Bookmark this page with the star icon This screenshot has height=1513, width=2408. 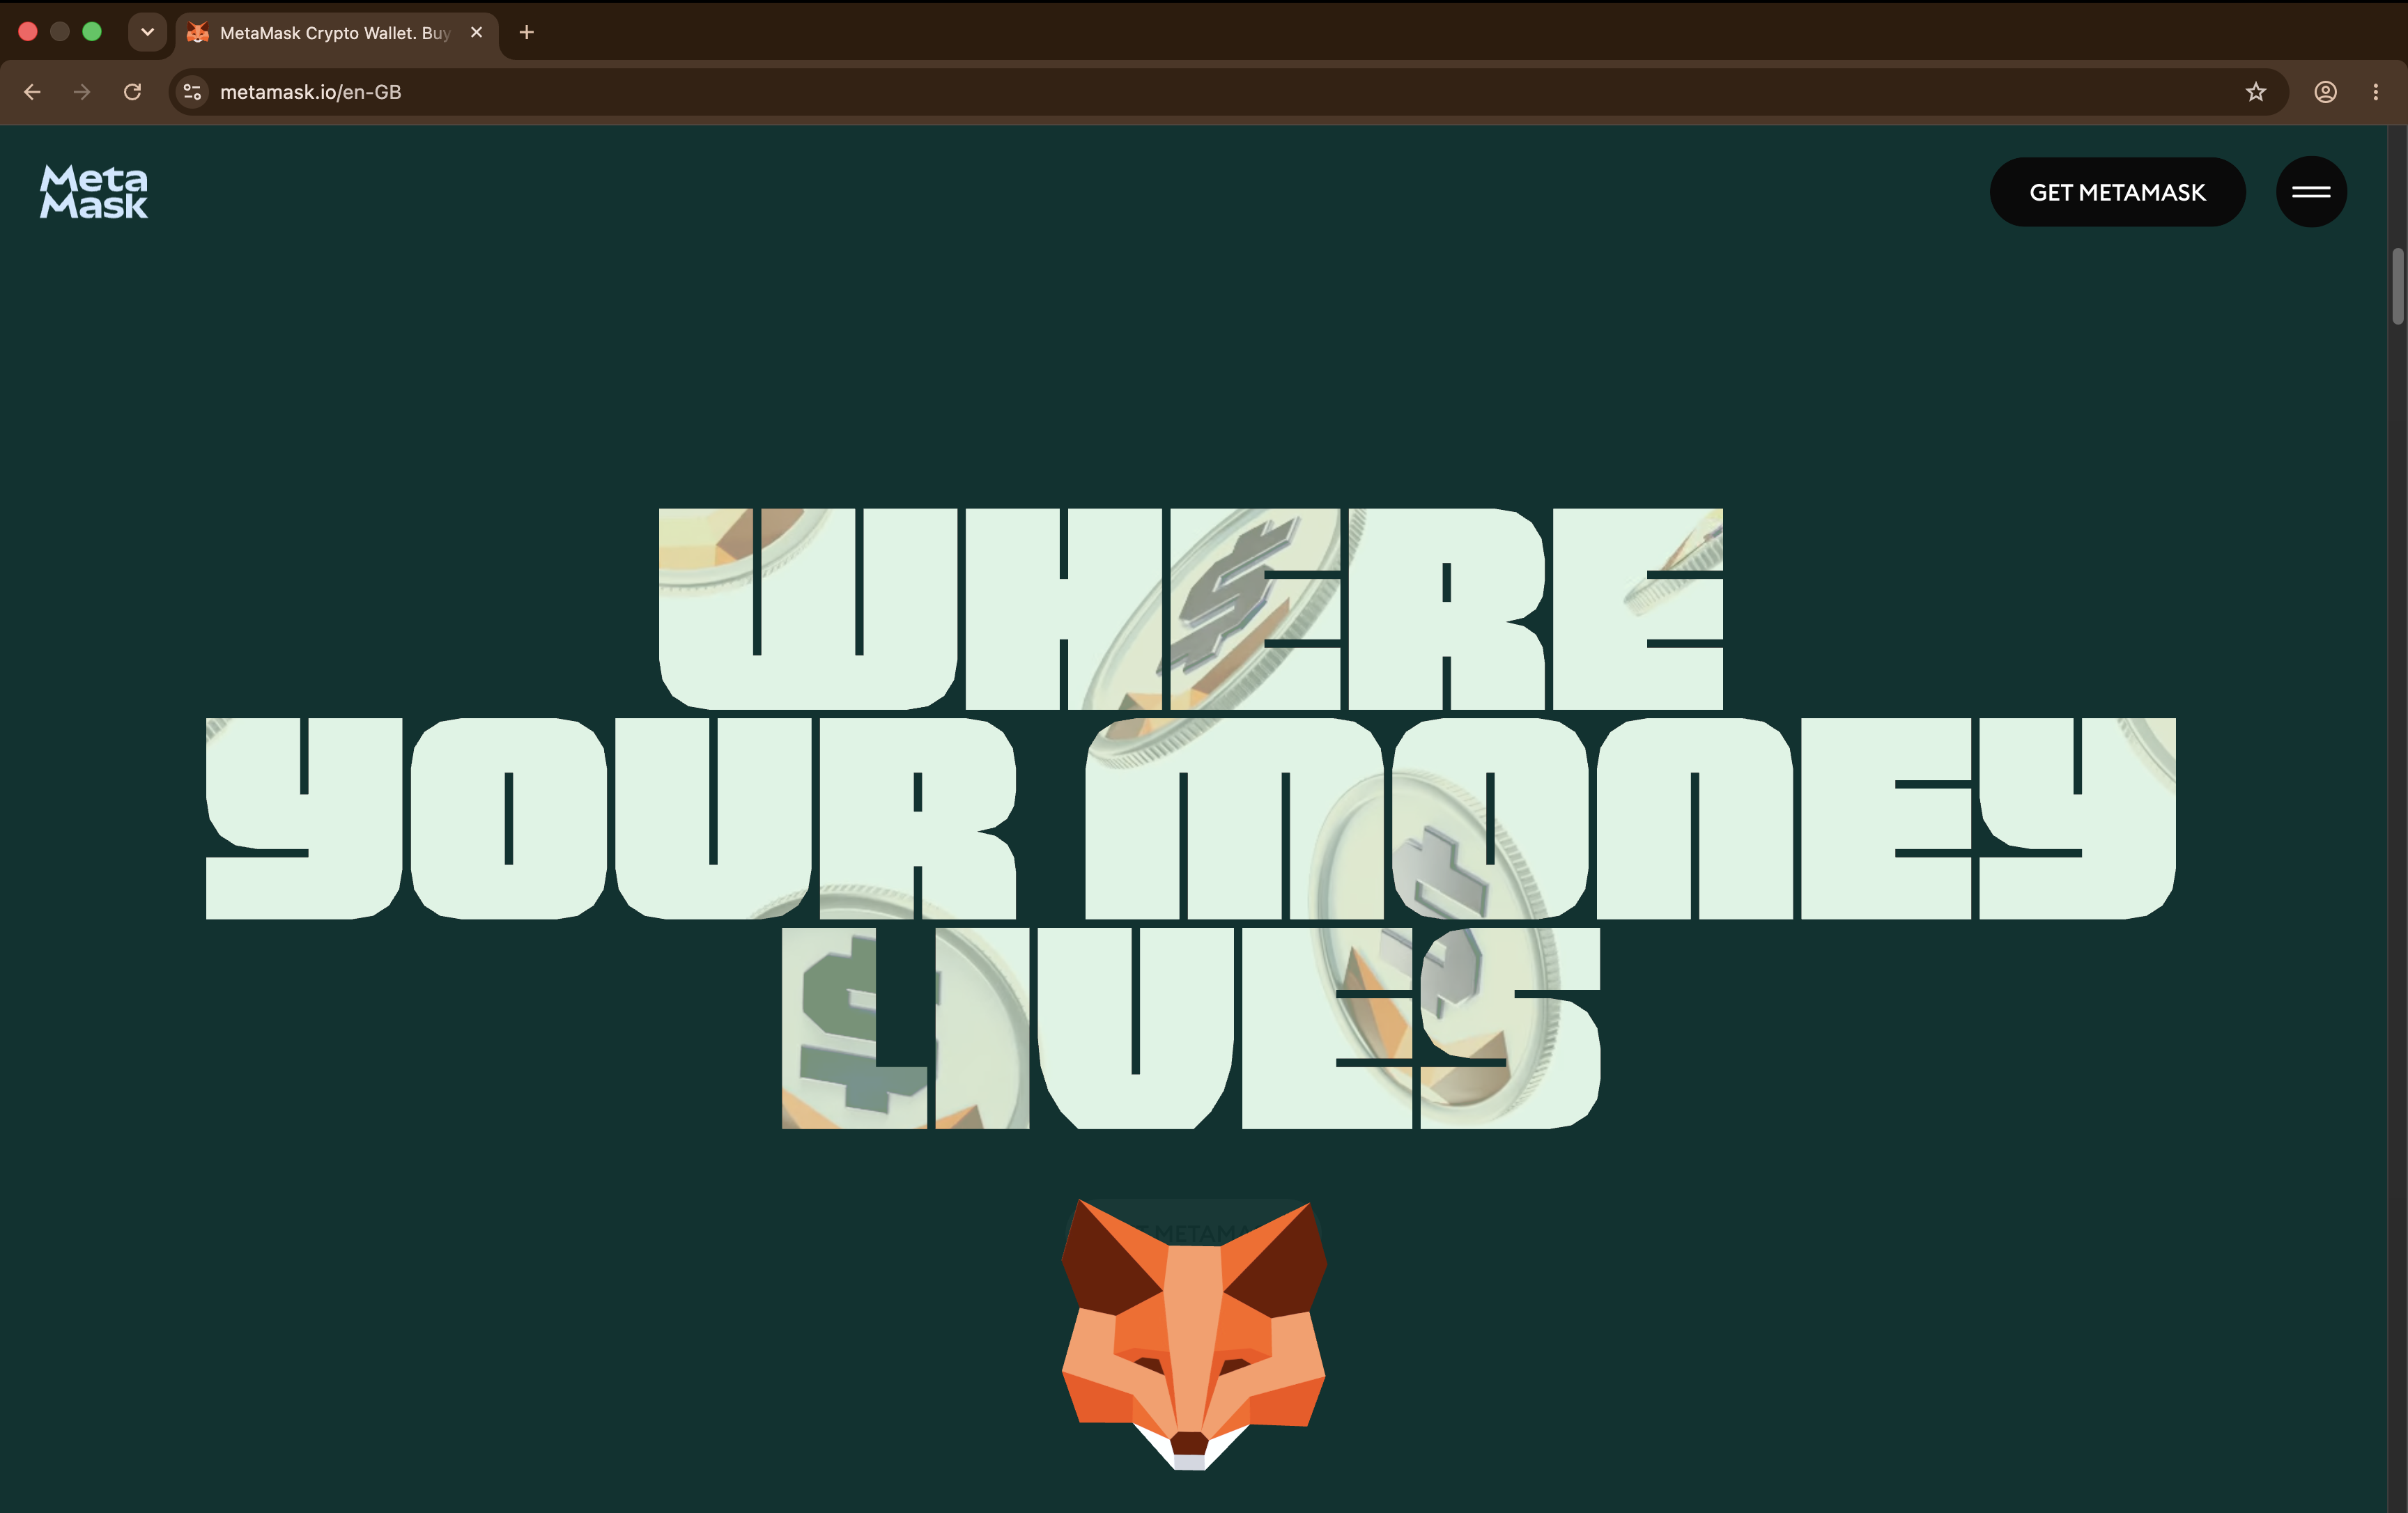pos(2256,92)
